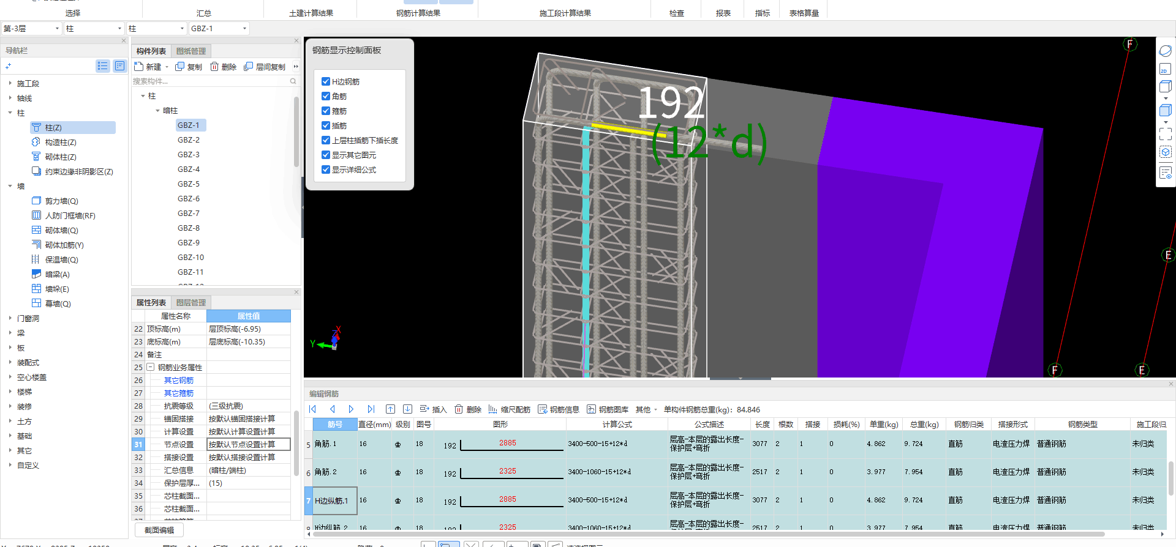The height and width of the screenshot is (547, 1176).
Task: Switch to 2D view icon
Action: (1166, 69)
